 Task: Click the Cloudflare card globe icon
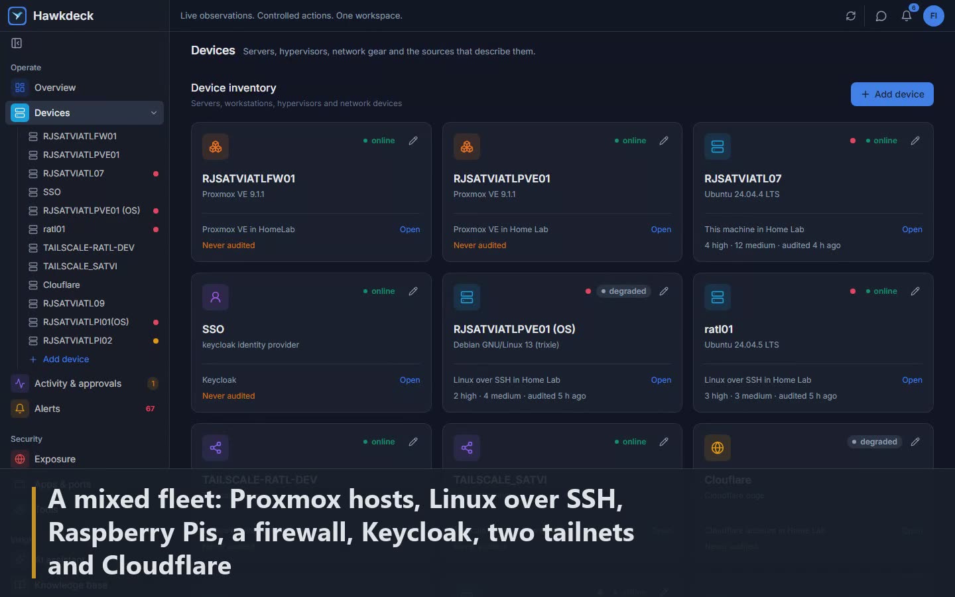click(718, 448)
